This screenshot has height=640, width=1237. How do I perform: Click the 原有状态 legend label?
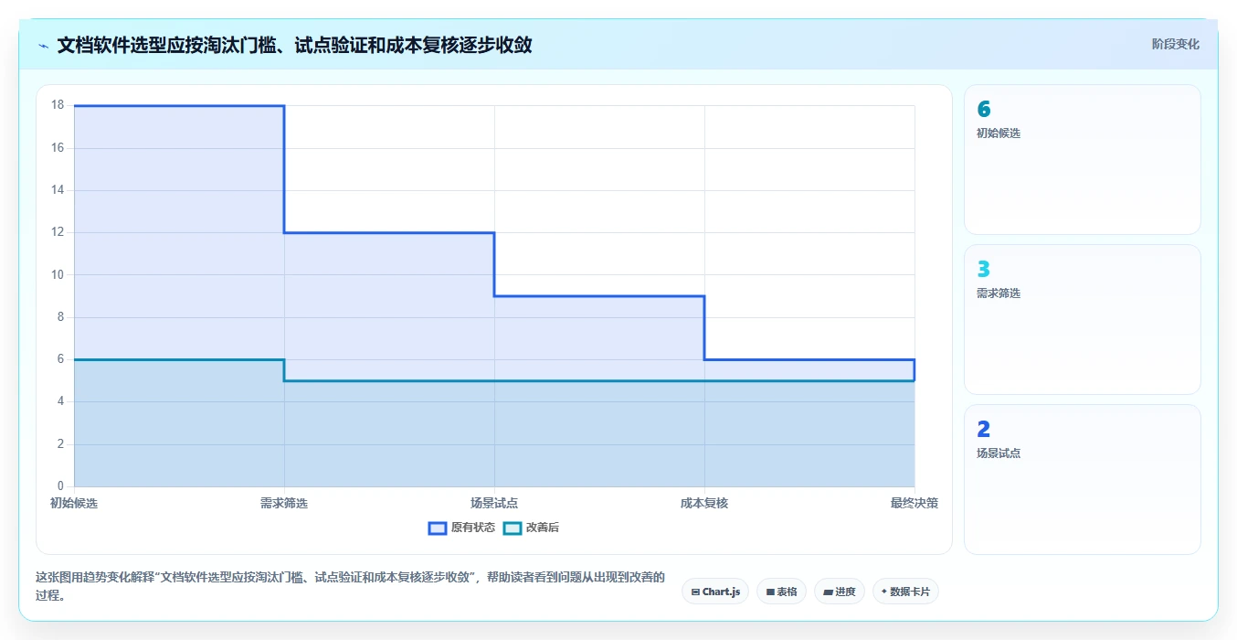(473, 528)
